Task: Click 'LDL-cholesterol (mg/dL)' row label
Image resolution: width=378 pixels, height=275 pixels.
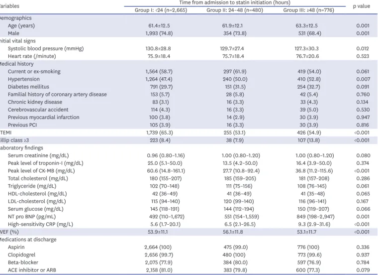Action: (x=37, y=201)
